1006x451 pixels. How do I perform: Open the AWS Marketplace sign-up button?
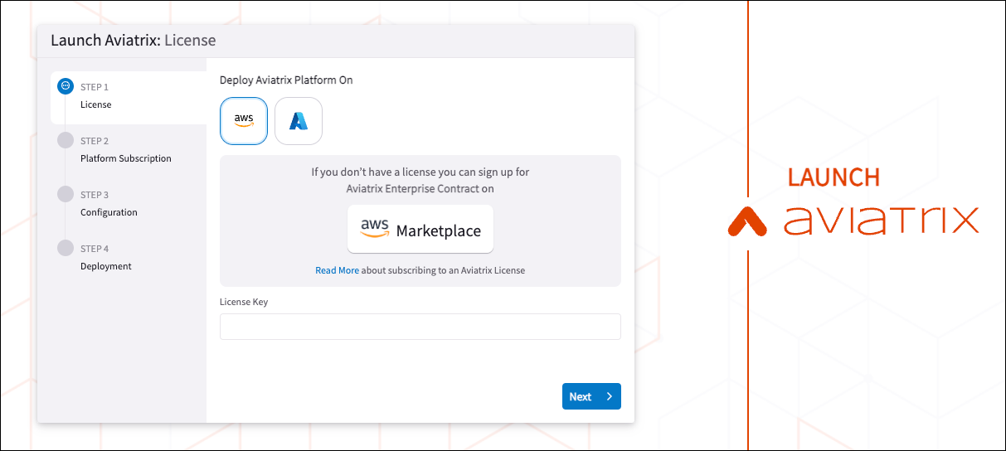420,230
